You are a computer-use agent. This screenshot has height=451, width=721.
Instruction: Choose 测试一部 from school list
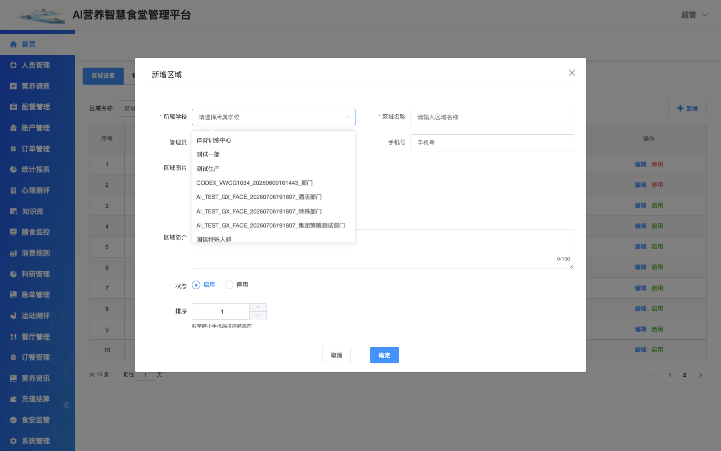tap(273, 154)
